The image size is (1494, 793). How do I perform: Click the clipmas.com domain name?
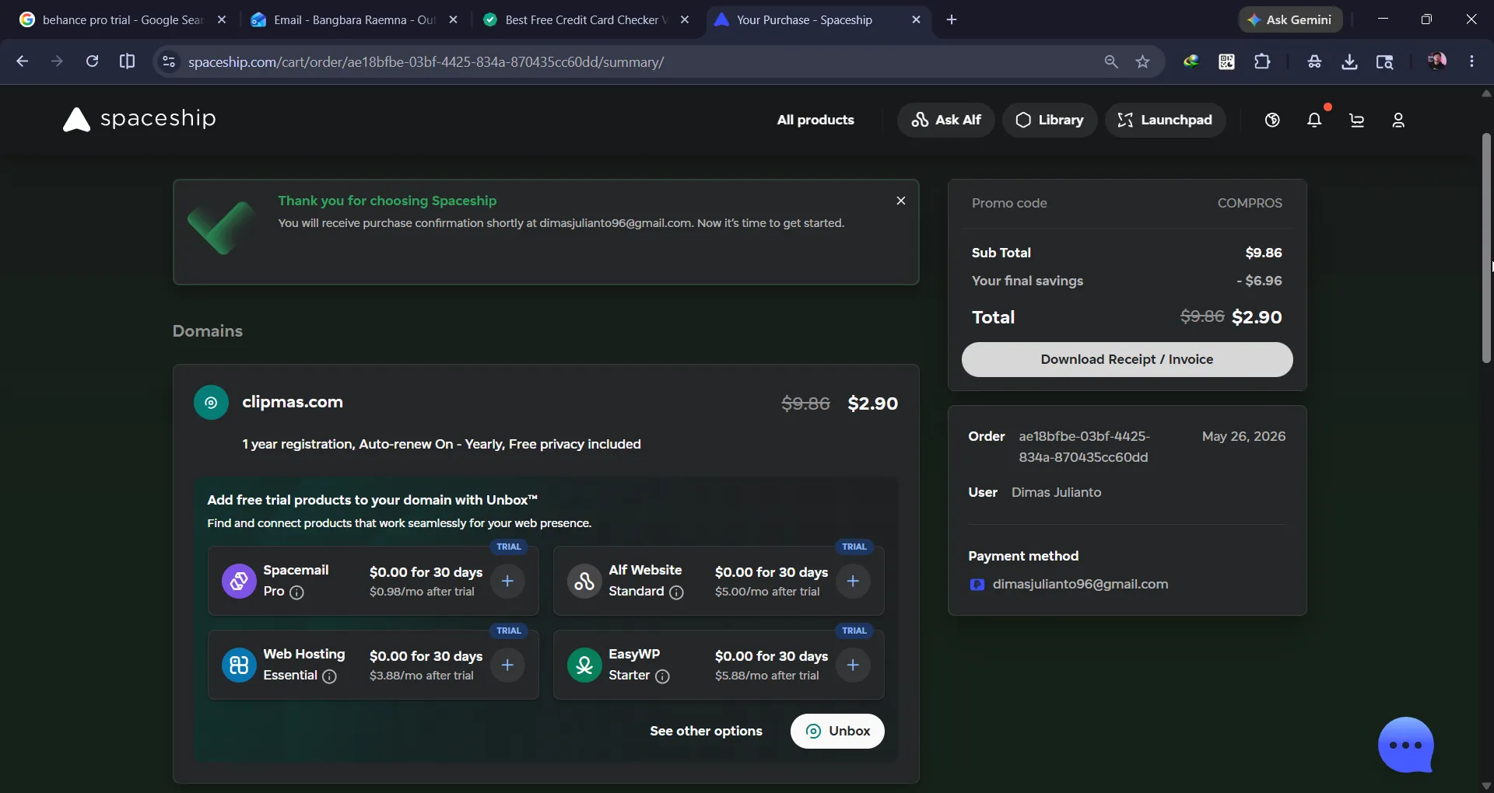(292, 402)
